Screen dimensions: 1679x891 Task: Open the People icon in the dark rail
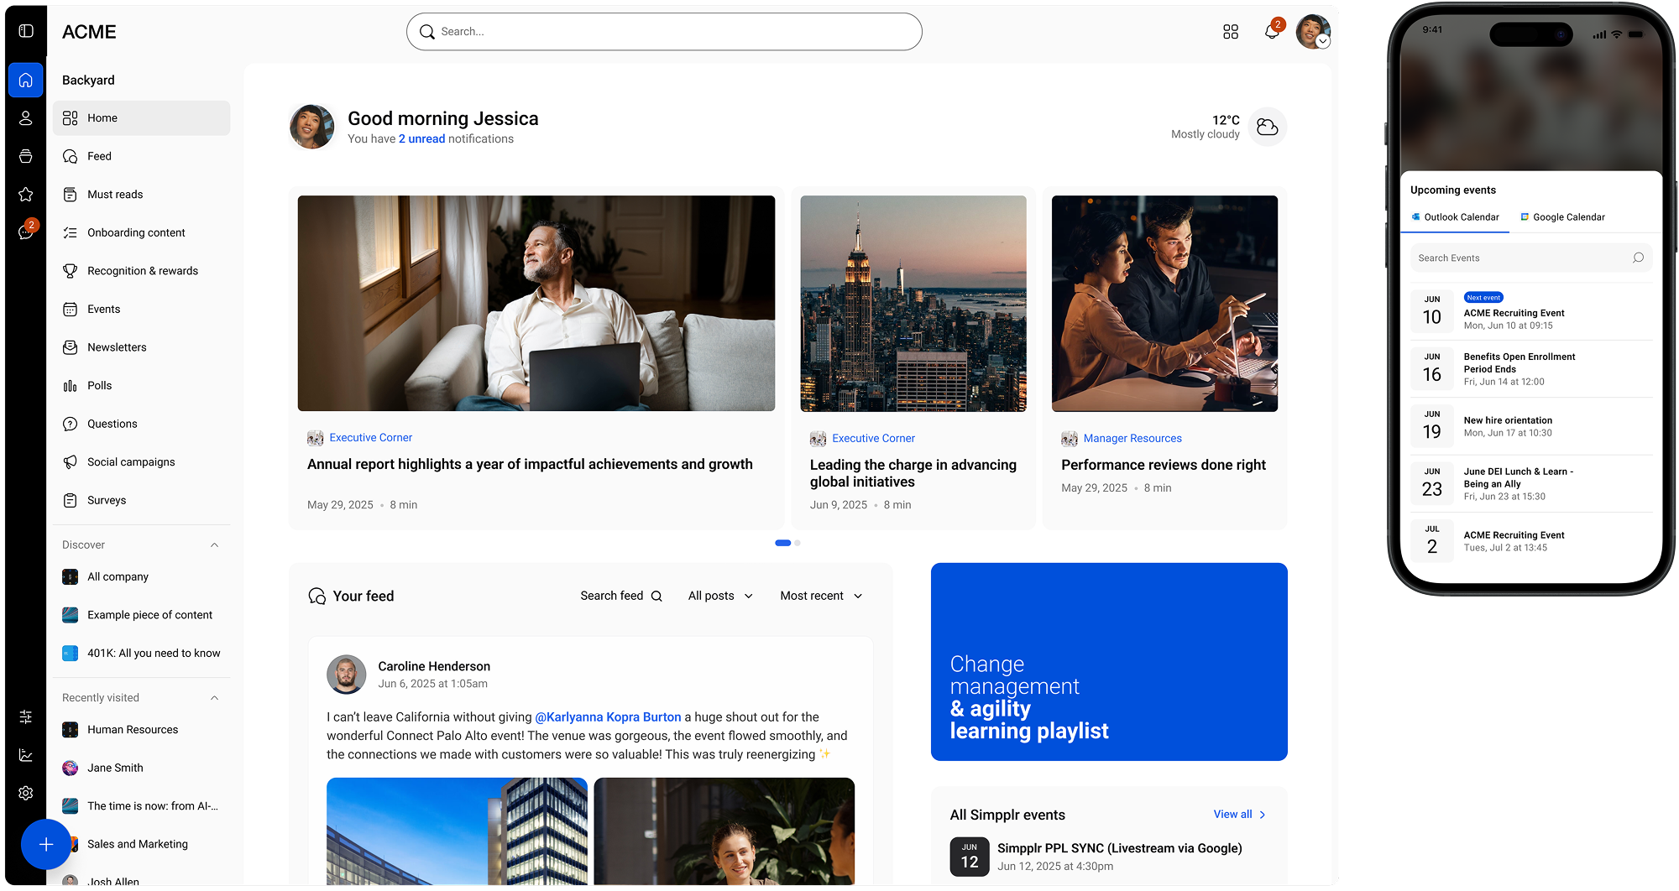(x=26, y=118)
